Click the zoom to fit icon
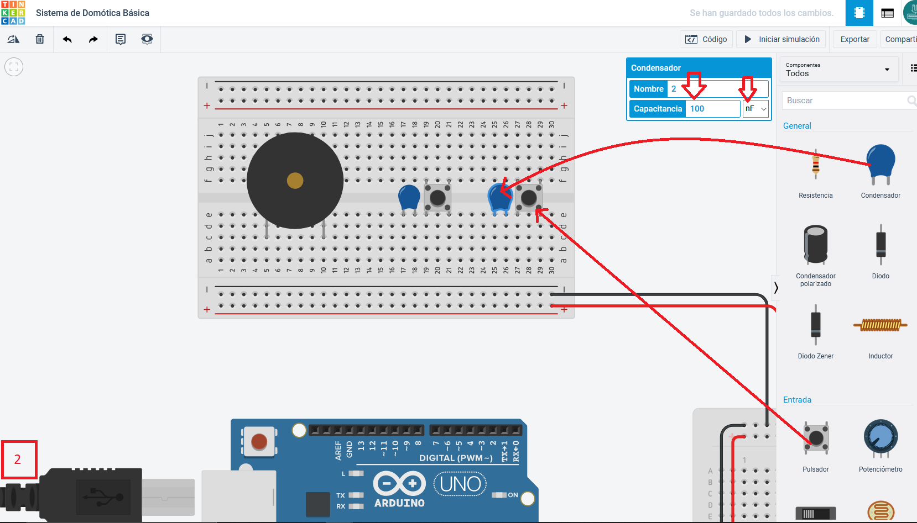This screenshot has height=523, width=917. 14,67
